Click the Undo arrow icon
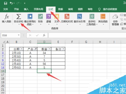 11,3
